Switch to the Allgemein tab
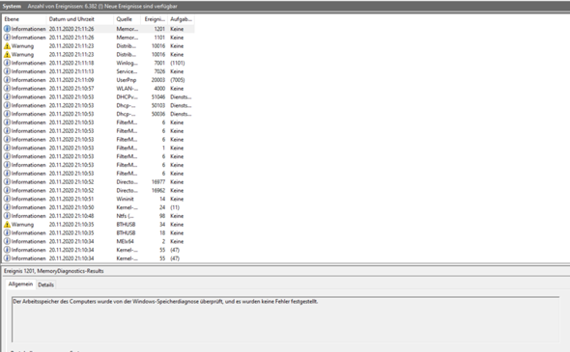Viewport: 570px width, 352px height. tap(20, 284)
